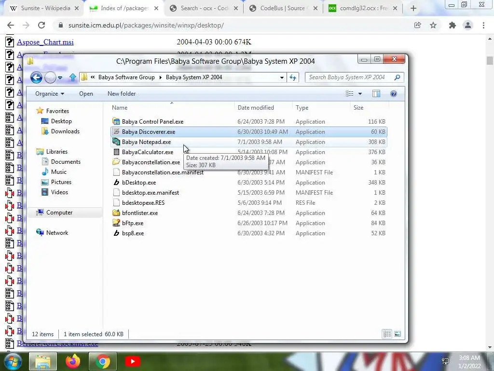Refresh the folder using the address bar refresh icon
Image resolution: width=494 pixels, height=371 pixels.
(x=293, y=77)
